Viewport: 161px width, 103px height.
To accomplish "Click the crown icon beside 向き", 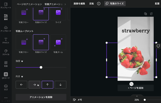I will click(x=22, y=76).
